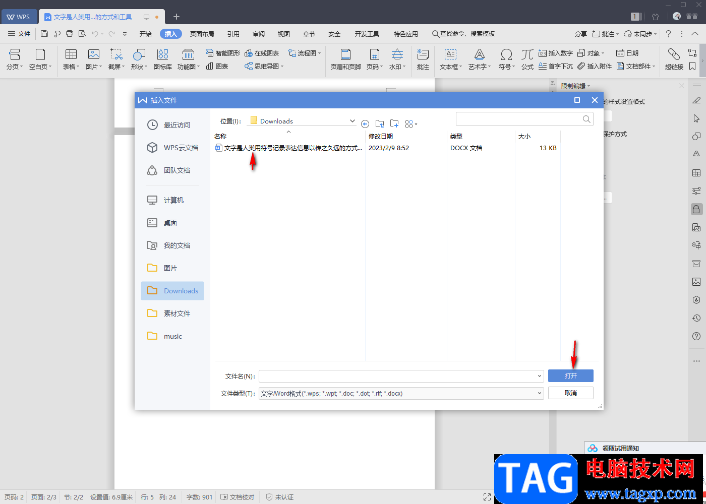Click the 分享 share button
The image size is (706, 504).
[x=581, y=34]
